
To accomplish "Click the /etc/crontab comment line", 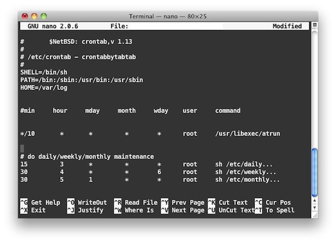I will 78,57.
